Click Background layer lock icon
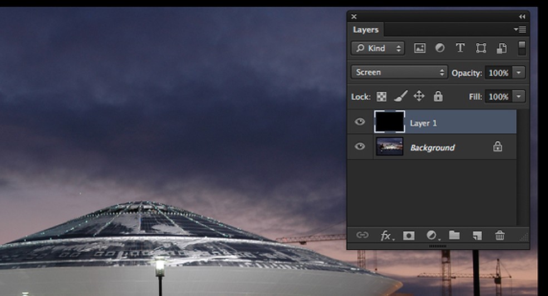 [497, 146]
